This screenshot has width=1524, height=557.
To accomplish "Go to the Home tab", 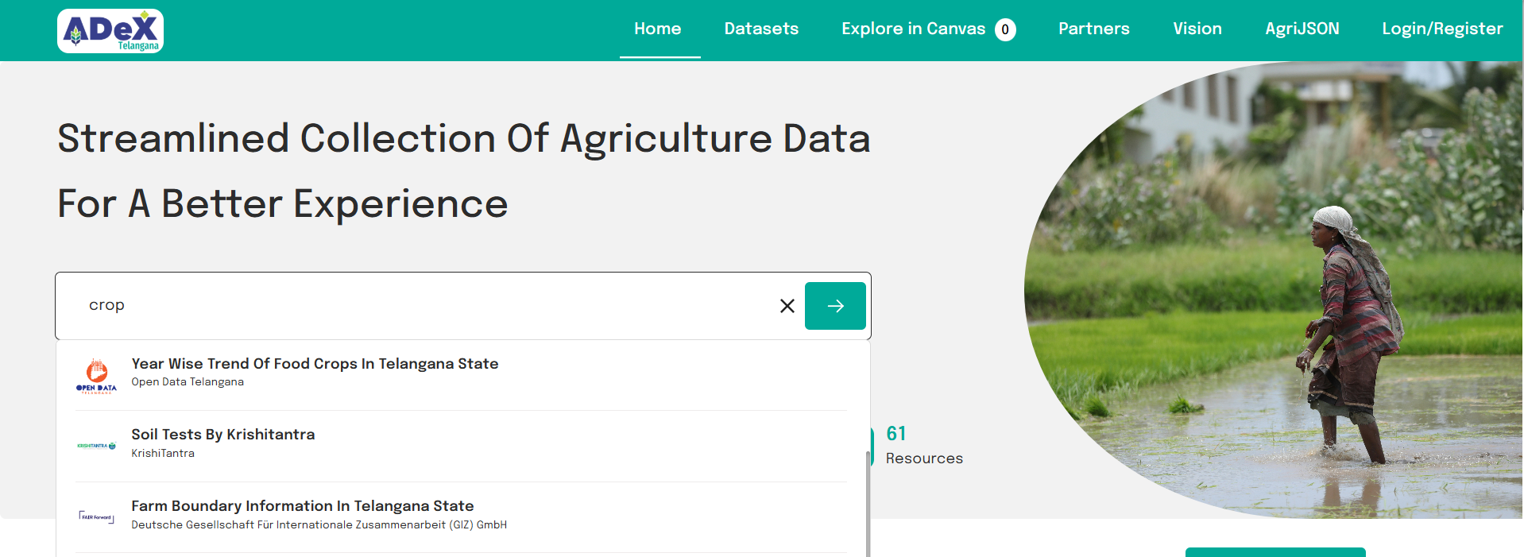I will (x=657, y=29).
